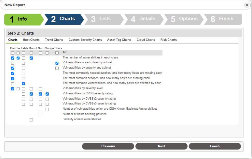Screen dimensions: 252x159
Task: Open the Trend Charts tab
Action: [x=54, y=40]
